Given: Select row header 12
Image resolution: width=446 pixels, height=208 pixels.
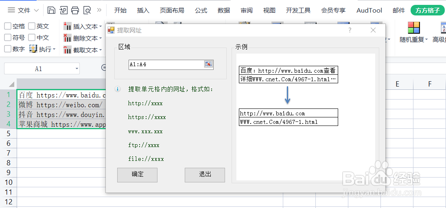Looking at the screenshot, I should click(x=8, y=202).
